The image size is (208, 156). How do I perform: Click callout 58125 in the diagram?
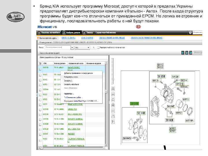pos(155,81)
